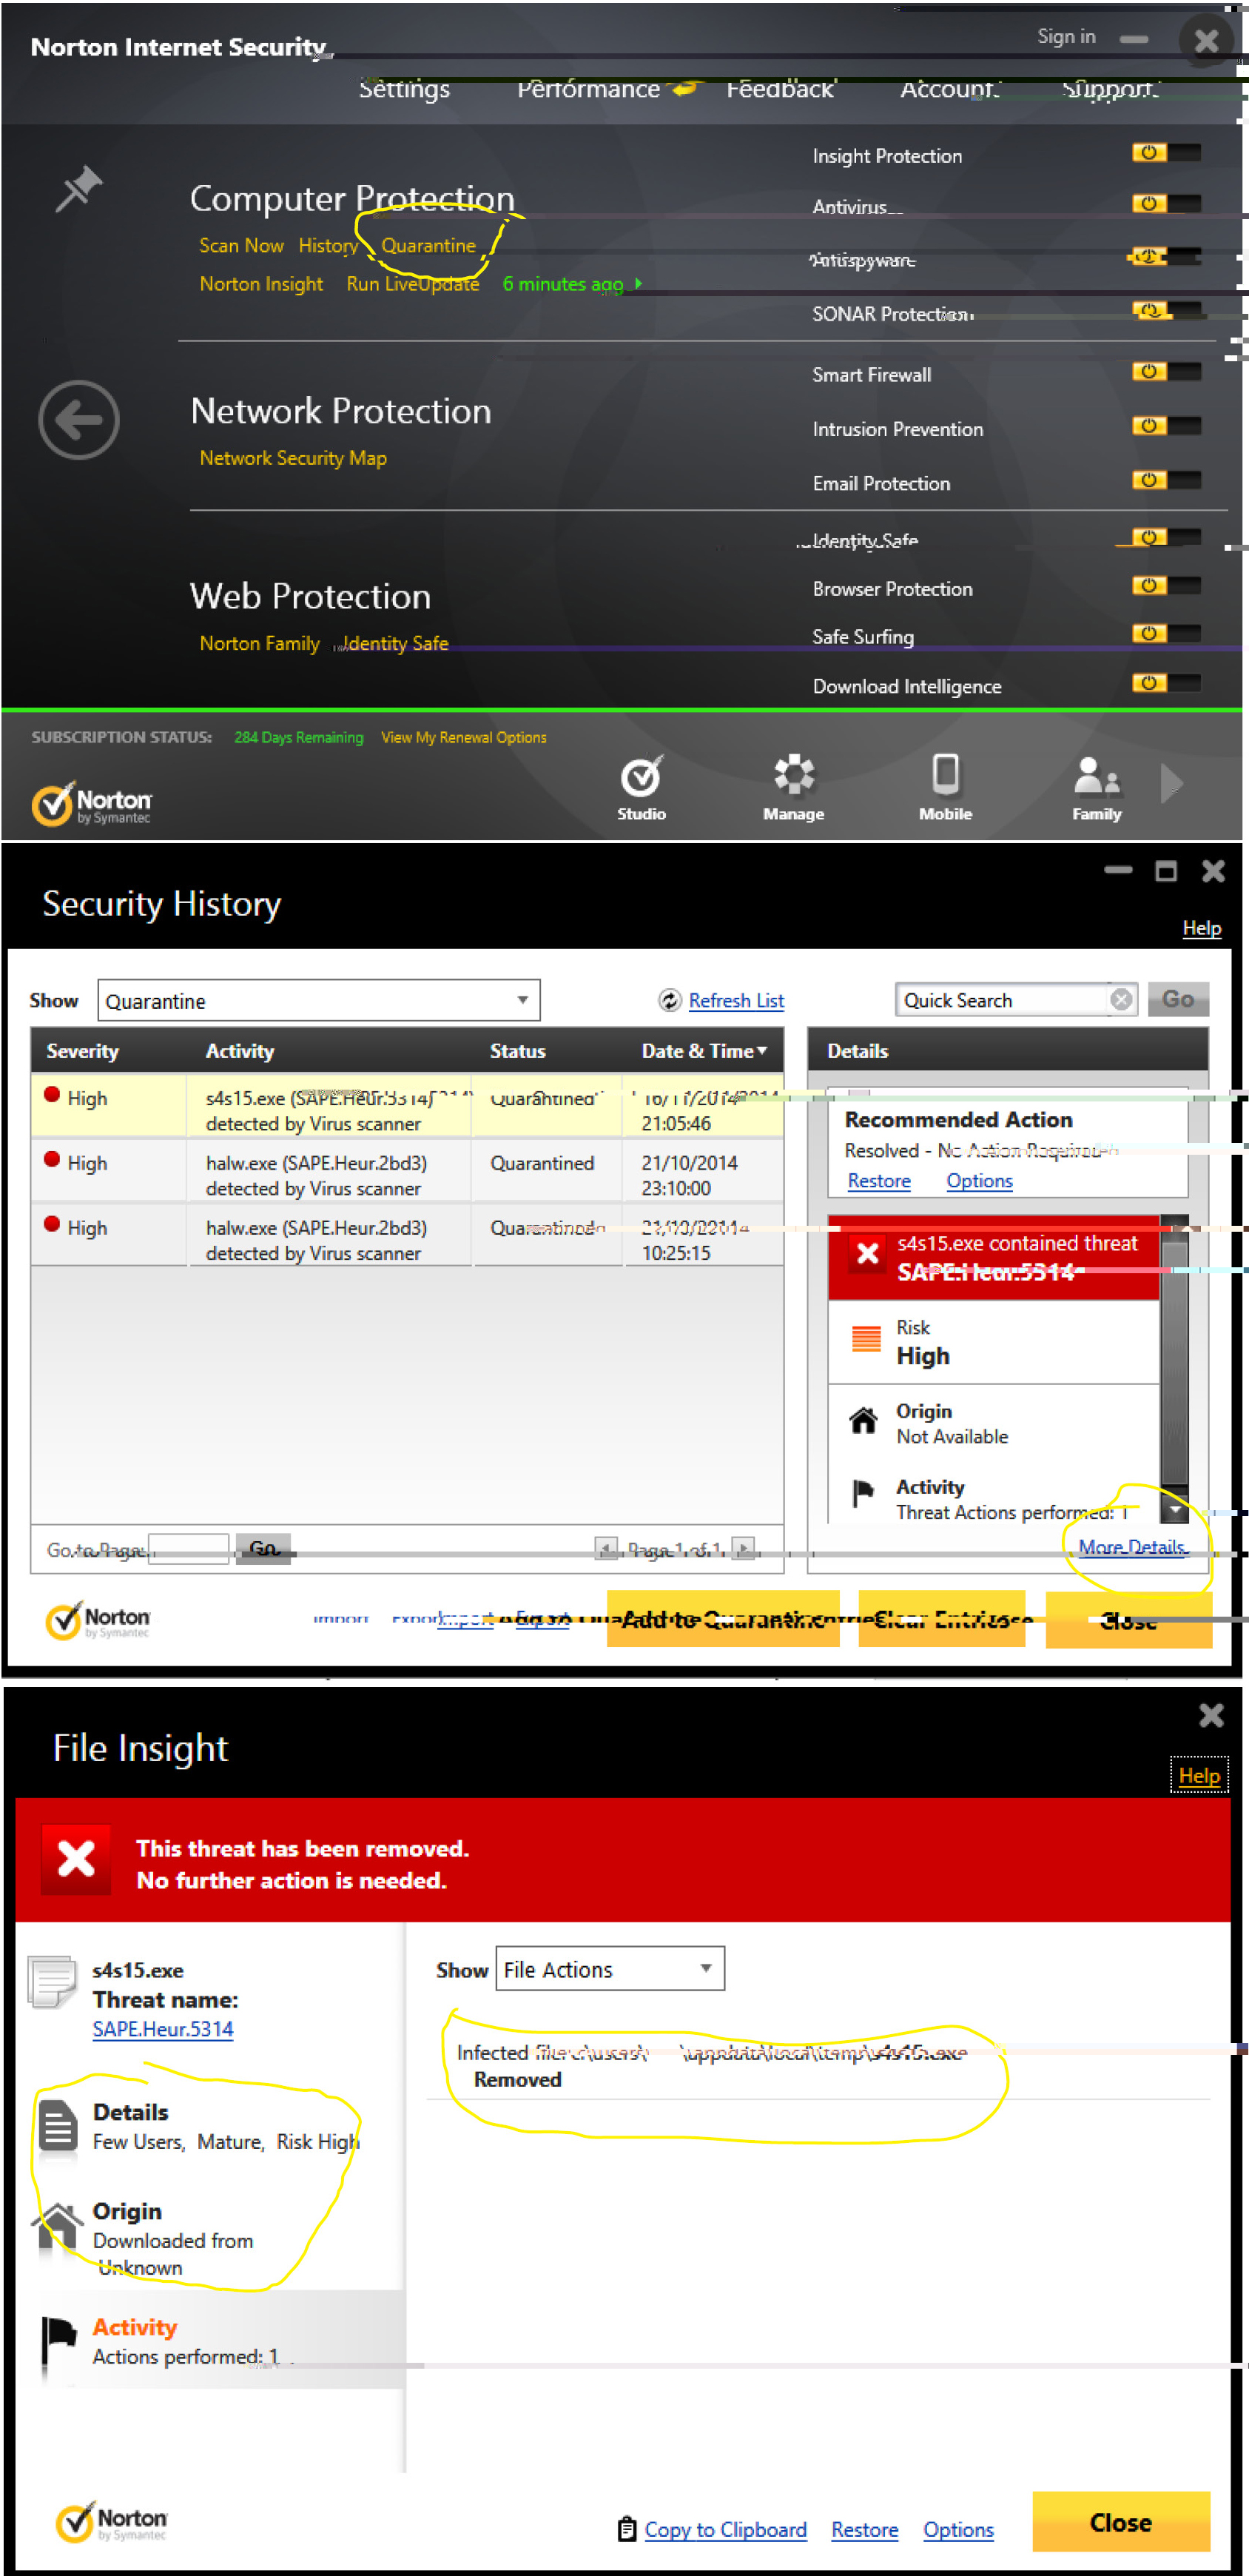Click the clipboard icon near Copy to Clipboard
1249x2576 pixels.
click(x=627, y=2529)
